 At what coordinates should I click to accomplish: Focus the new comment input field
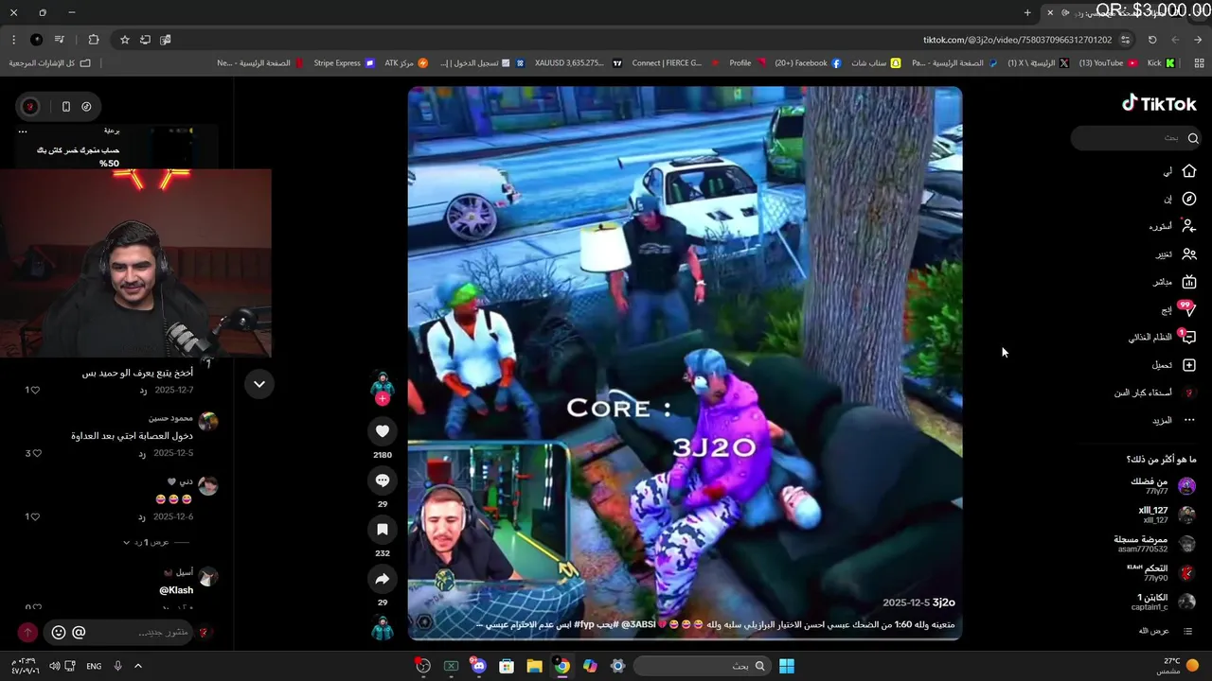pyautogui.click(x=142, y=632)
